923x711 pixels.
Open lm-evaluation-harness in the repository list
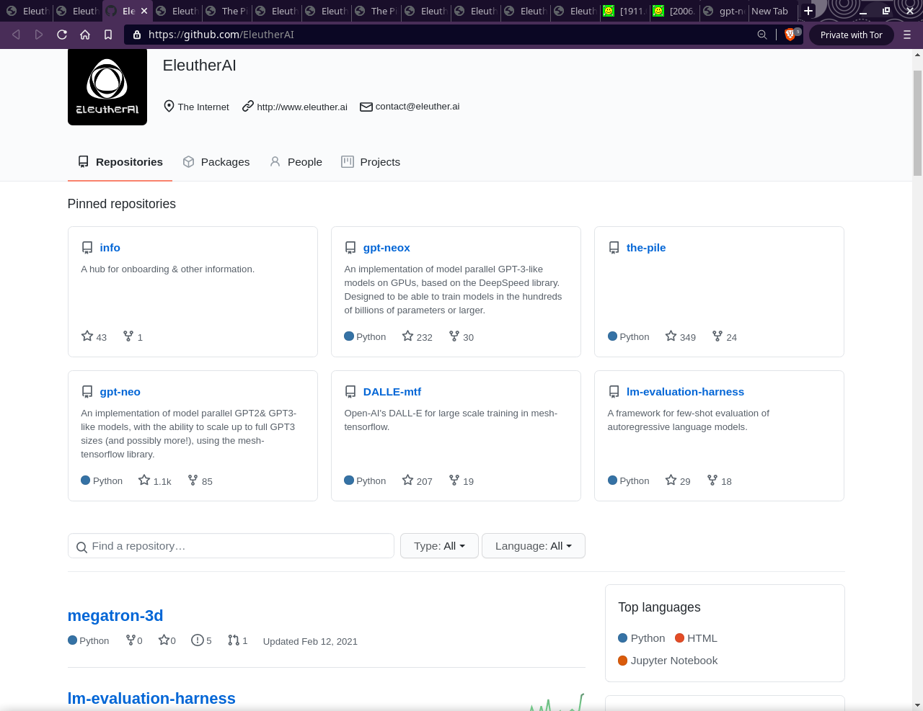151,699
